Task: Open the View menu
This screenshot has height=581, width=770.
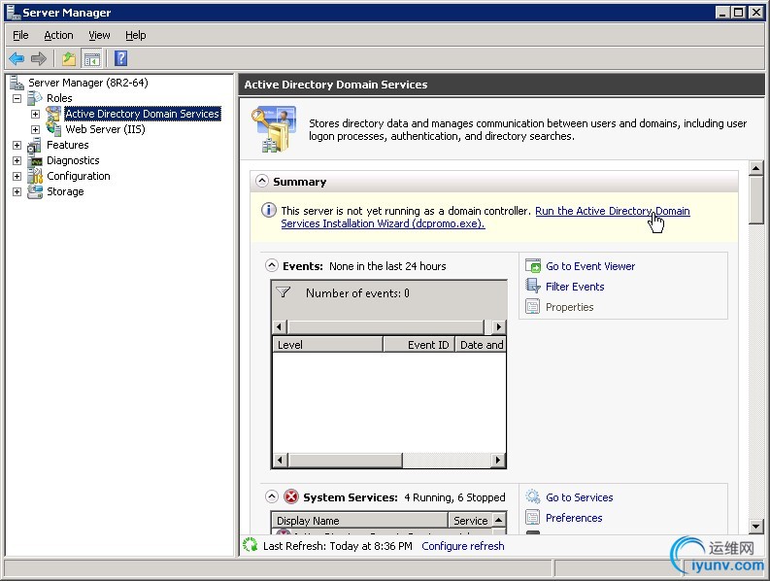Action: (99, 35)
